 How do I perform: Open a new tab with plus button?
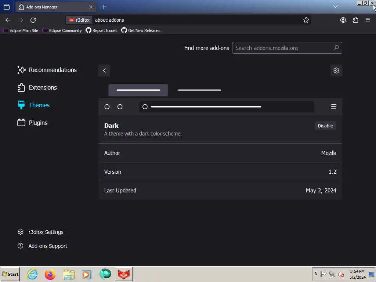pos(104,7)
